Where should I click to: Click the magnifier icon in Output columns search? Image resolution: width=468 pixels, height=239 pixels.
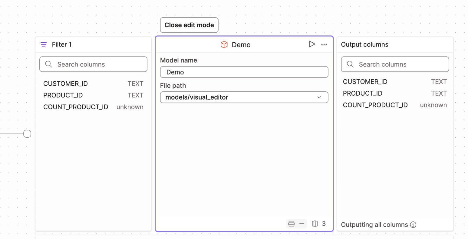[x=350, y=64]
